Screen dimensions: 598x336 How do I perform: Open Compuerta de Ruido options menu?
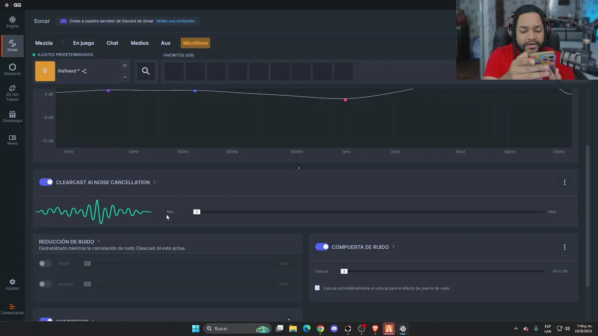564,247
